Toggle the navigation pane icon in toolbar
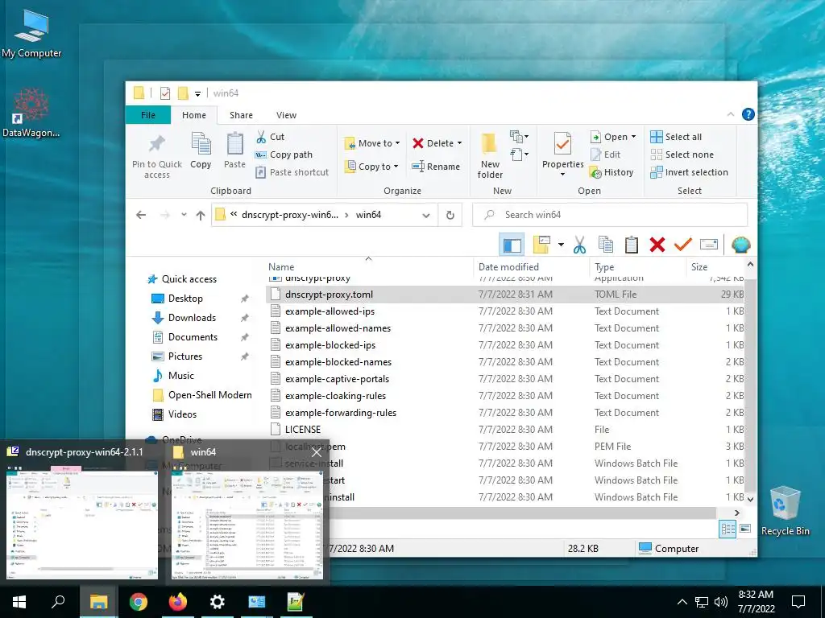Viewport: 825px width, 618px height. tap(512, 245)
